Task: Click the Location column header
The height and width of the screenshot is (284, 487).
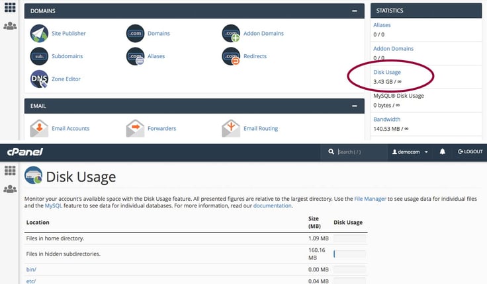Action: (38, 223)
